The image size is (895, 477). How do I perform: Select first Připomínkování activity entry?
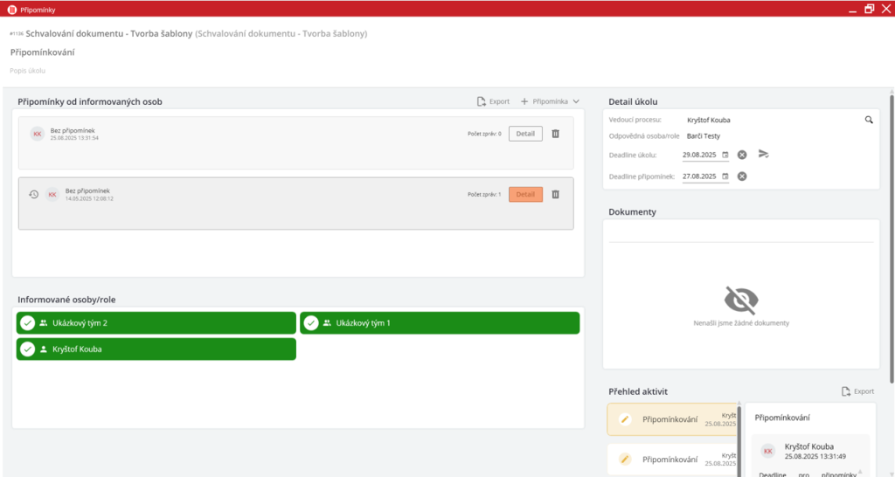pos(671,419)
